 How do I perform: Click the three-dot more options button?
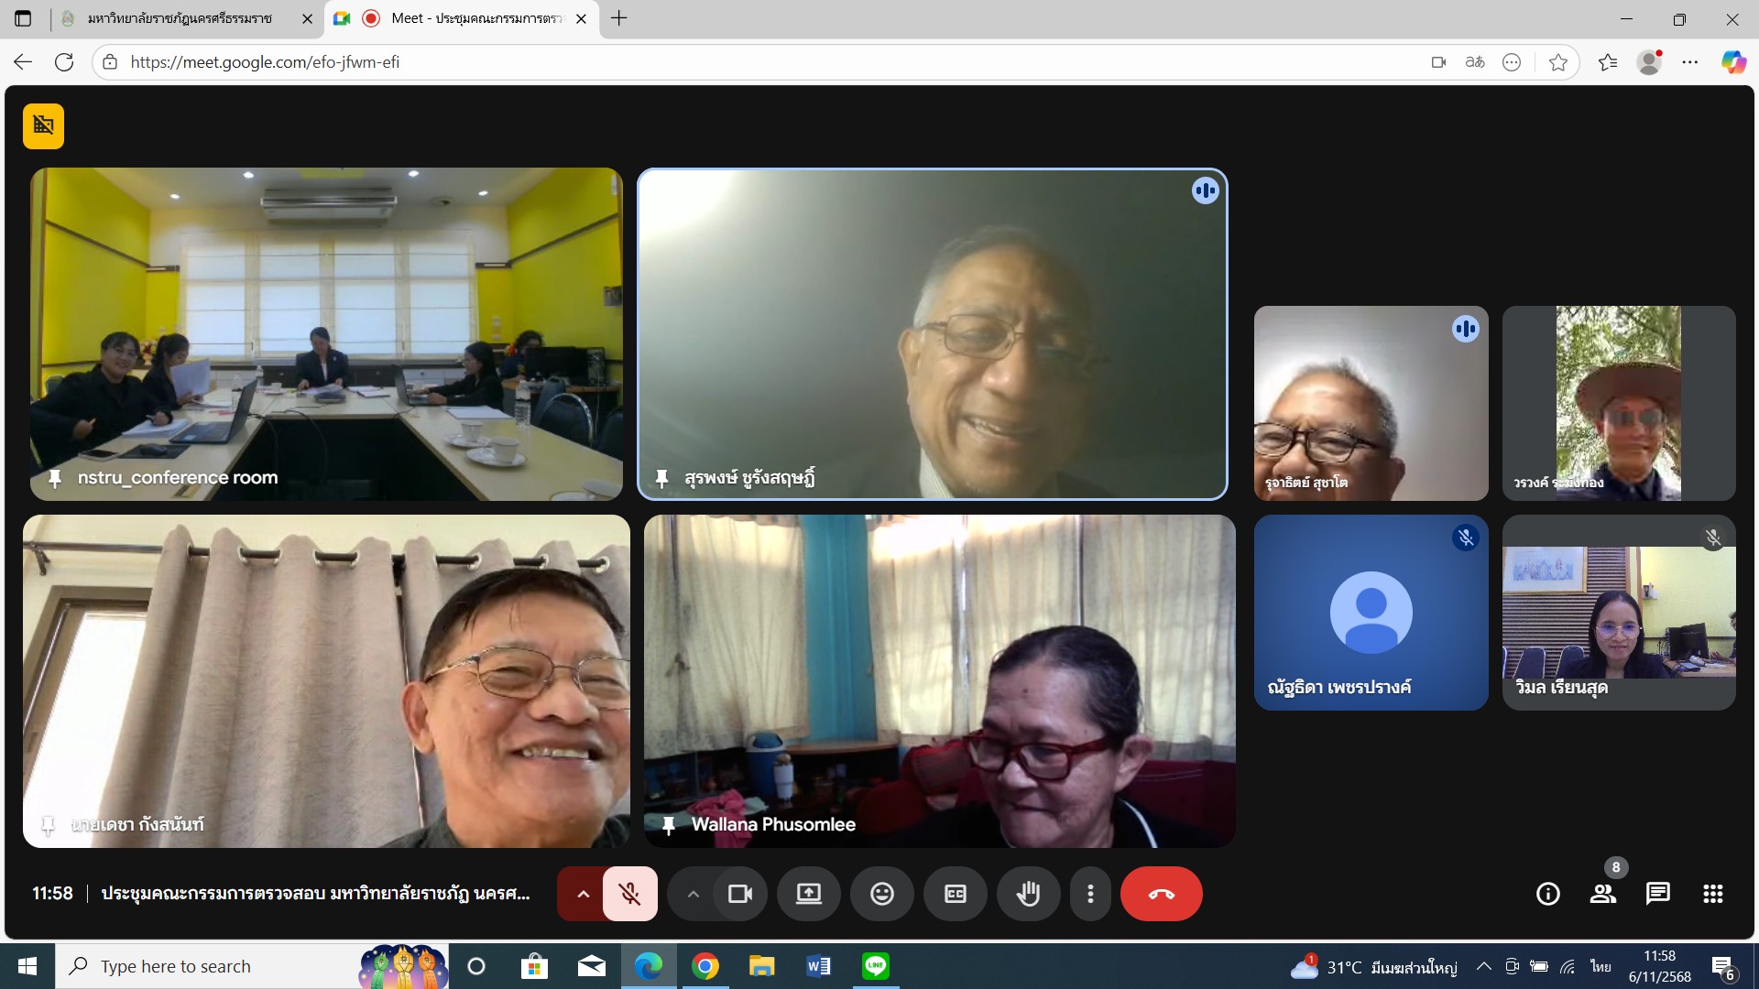[x=1089, y=894]
